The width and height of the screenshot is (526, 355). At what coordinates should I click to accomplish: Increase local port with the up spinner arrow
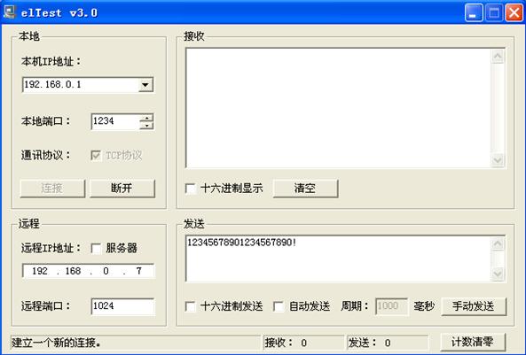(146, 118)
